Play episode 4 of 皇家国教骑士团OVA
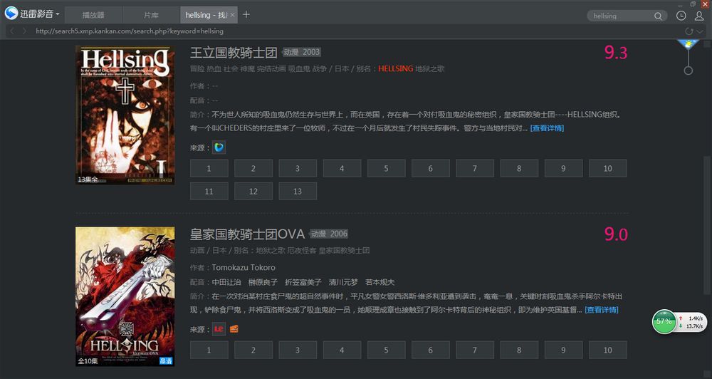 342,350
